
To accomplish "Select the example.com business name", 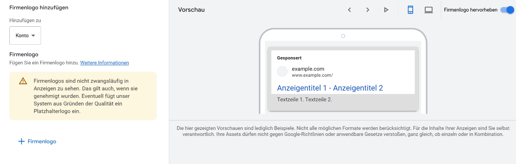I will tap(308, 69).
